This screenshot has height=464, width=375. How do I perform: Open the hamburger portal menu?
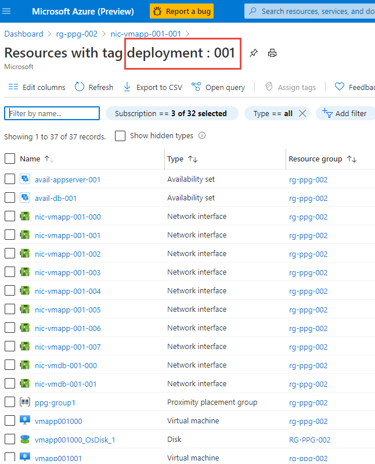click(6, 11)
